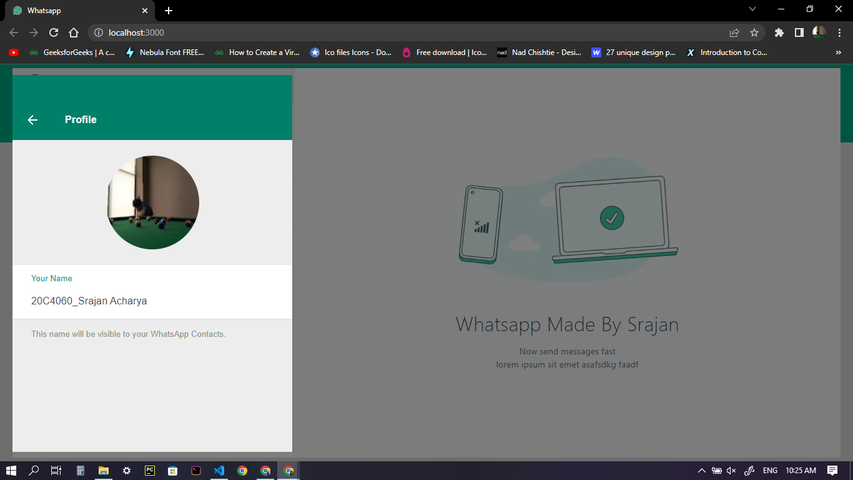Go back in browser history
The width and height of the screenshot is (853, 480).
point(14,32)
